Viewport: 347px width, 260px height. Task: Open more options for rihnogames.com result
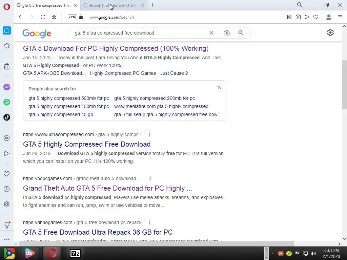(x=150, y=222)
